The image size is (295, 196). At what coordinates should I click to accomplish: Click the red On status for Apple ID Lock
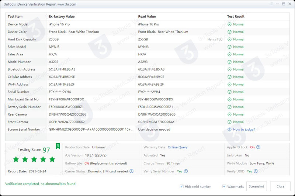[252, 147]
